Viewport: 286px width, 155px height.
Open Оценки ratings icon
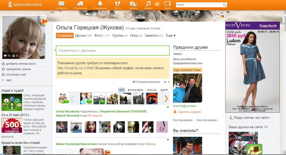point(133,4)
